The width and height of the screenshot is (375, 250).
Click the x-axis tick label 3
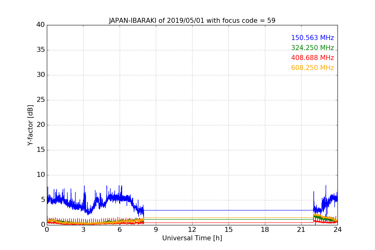click(x=83, y=229)
